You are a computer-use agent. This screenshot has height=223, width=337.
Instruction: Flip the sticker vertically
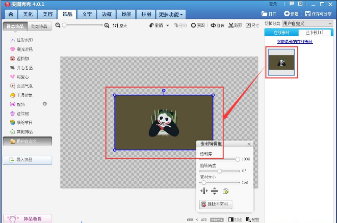tap(215, 191)
